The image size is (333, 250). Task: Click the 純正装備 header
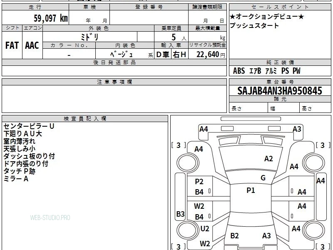pos(280,62)
